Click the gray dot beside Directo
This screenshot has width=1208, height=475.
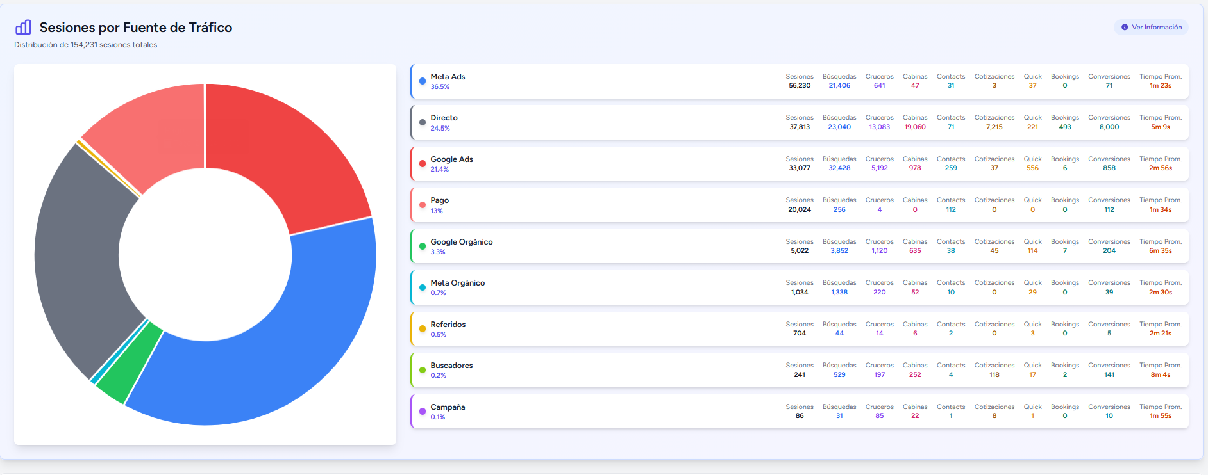tap(423, 122)
